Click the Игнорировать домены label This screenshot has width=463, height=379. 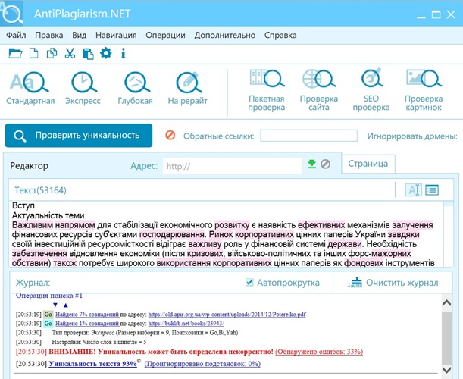[x=412, y=136]
